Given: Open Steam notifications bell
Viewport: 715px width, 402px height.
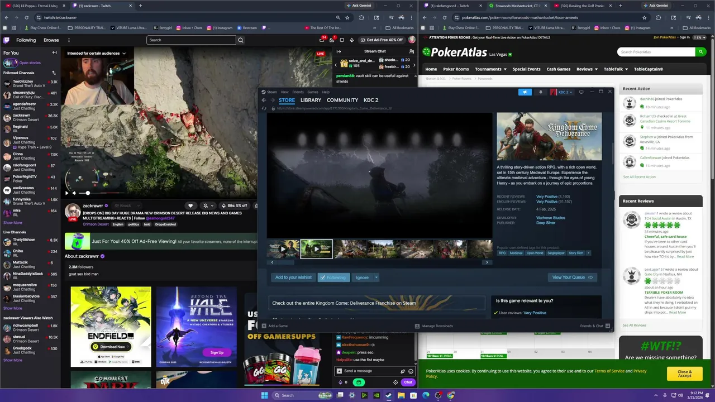Looking at the screenshot, I should [x=540, y=92].
